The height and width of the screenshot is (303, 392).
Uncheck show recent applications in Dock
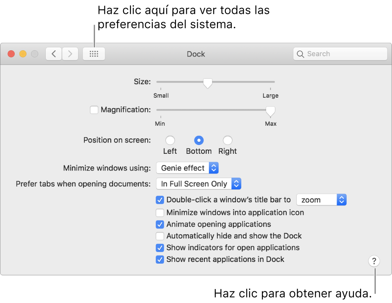160,259
